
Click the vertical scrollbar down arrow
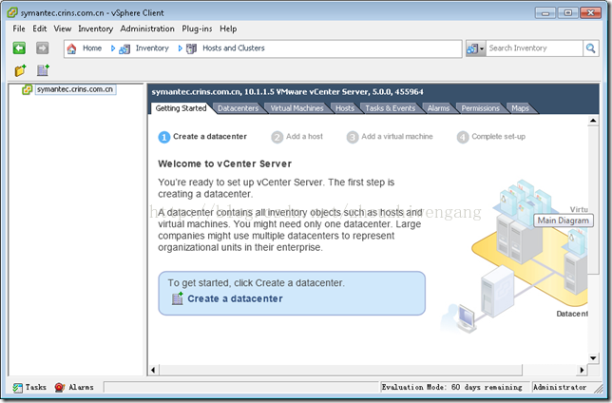[x=593, y=358]
